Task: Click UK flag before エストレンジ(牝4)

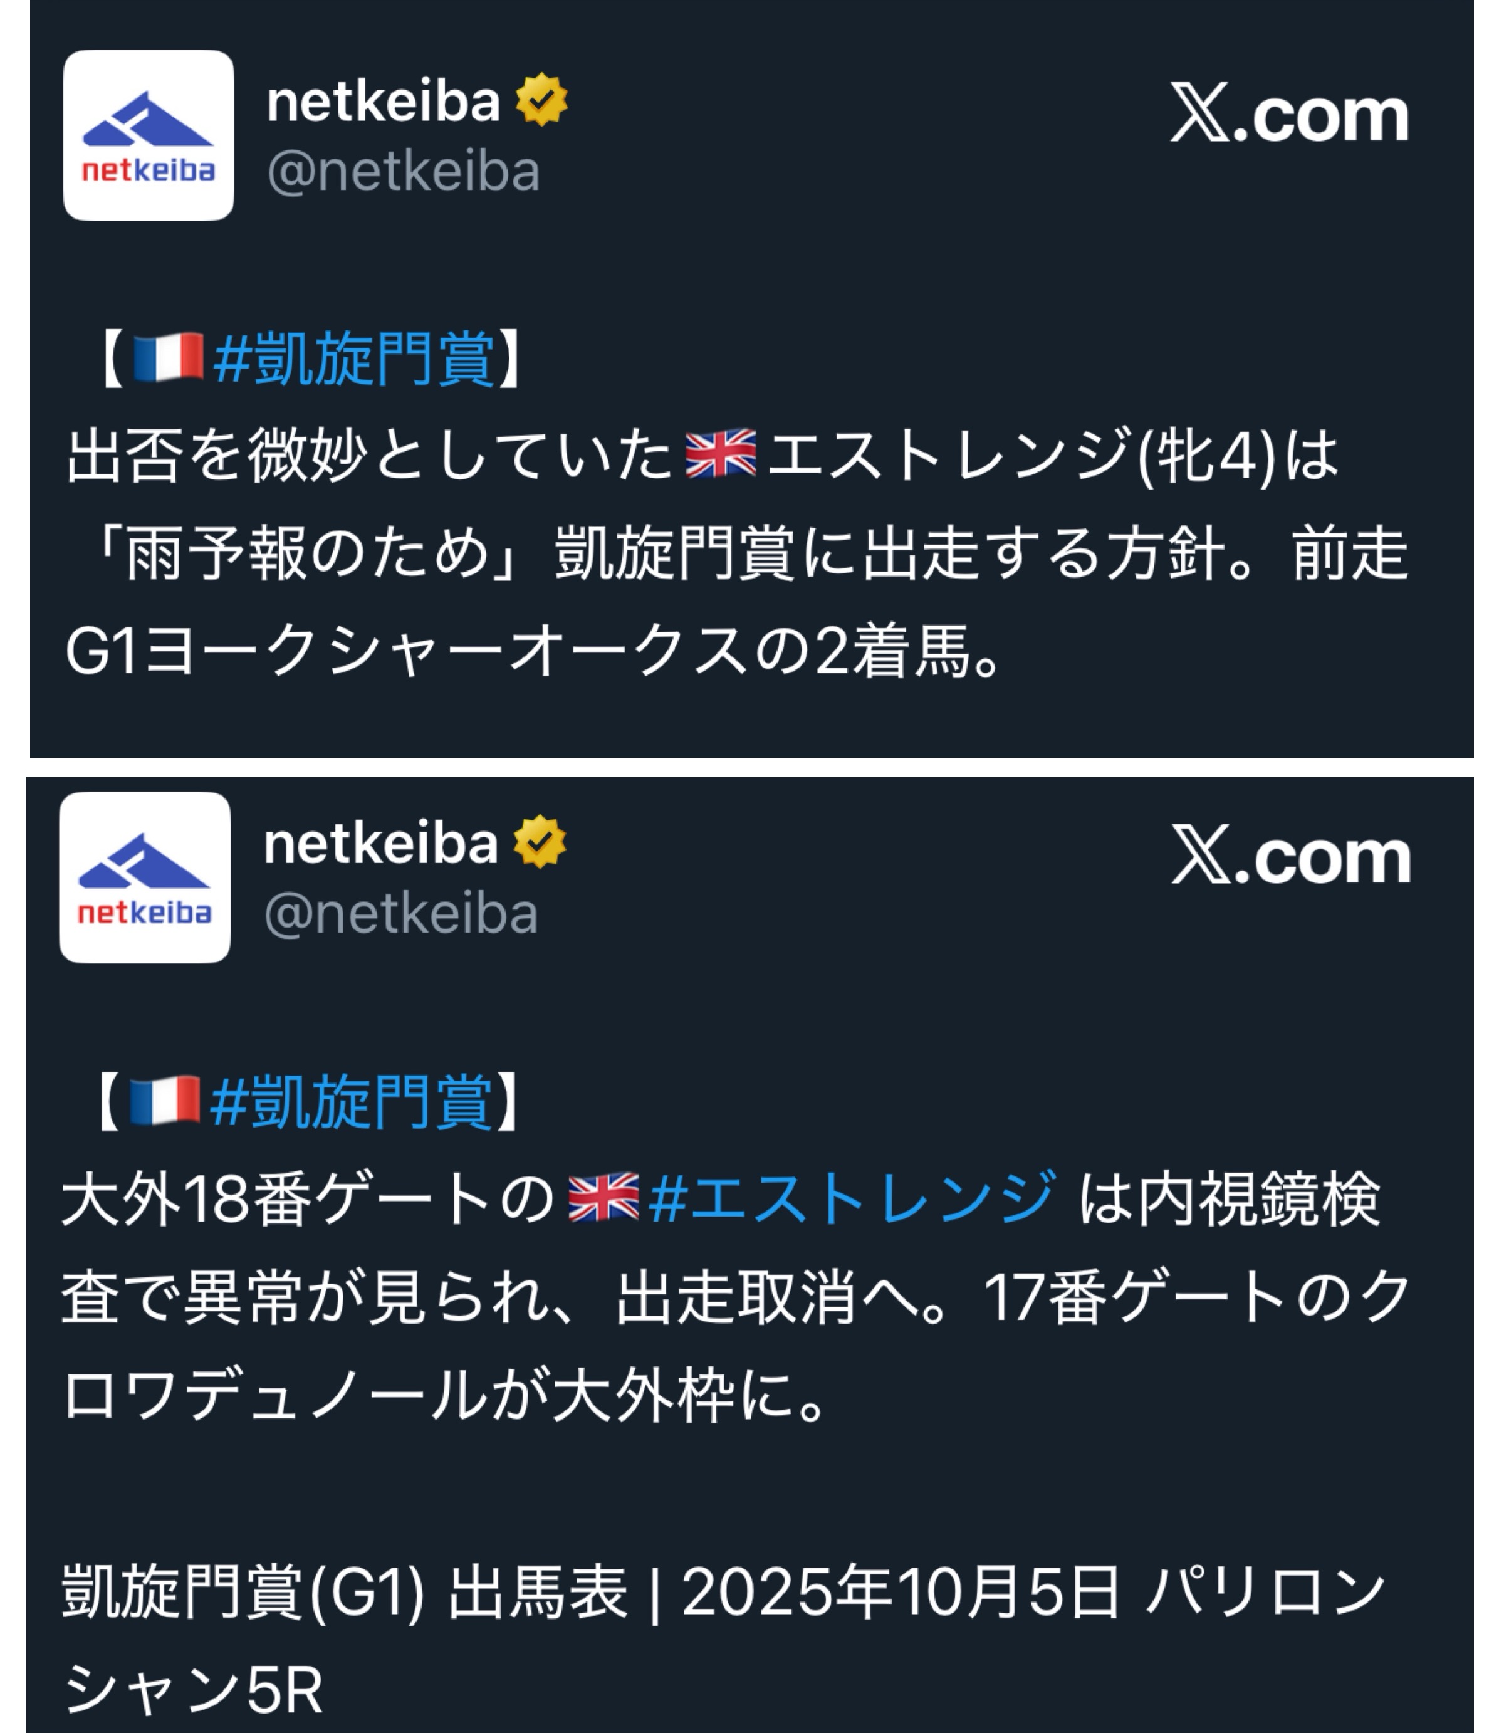Action: [721, 454]
